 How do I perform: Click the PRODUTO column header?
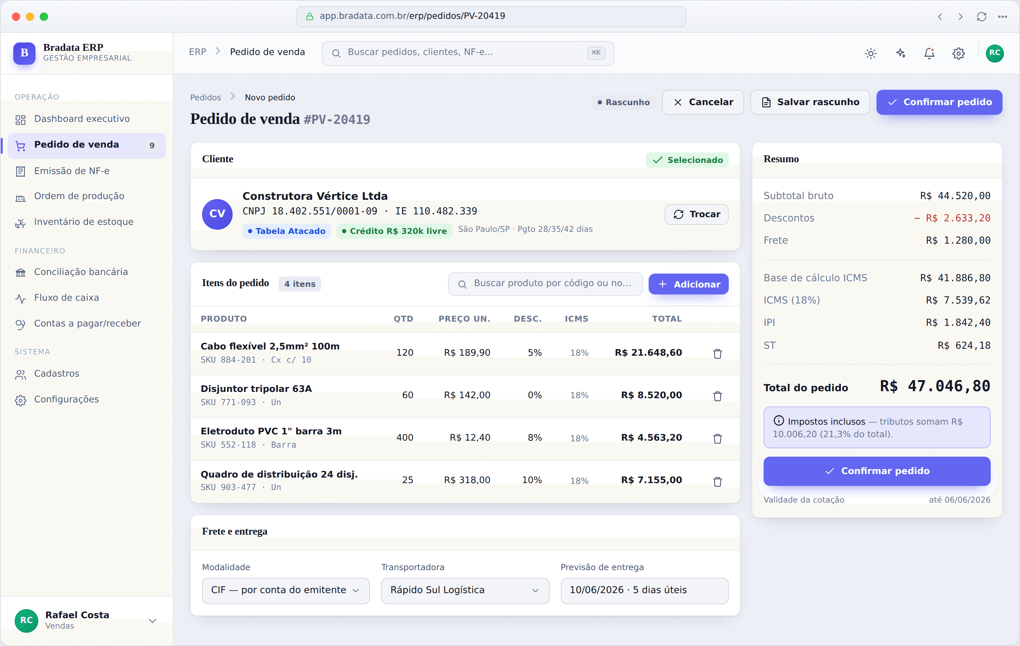point(224,319)
